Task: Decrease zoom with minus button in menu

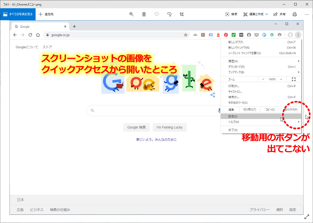Action: click(x=263, y=79)
